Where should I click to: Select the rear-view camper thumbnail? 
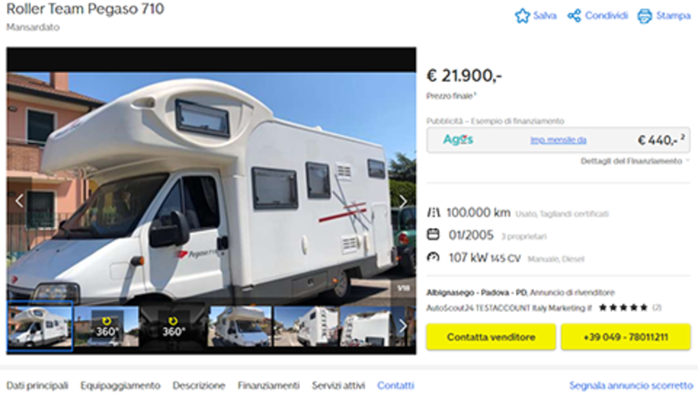click(x=306, y=326)
